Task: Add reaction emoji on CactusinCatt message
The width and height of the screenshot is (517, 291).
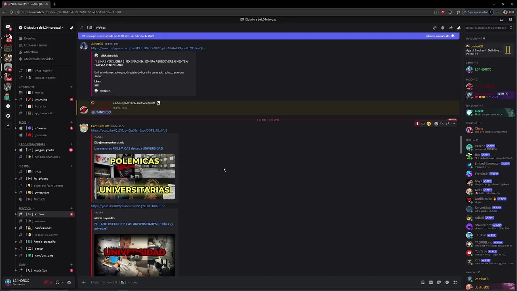Action: click(x=436, y=124)
